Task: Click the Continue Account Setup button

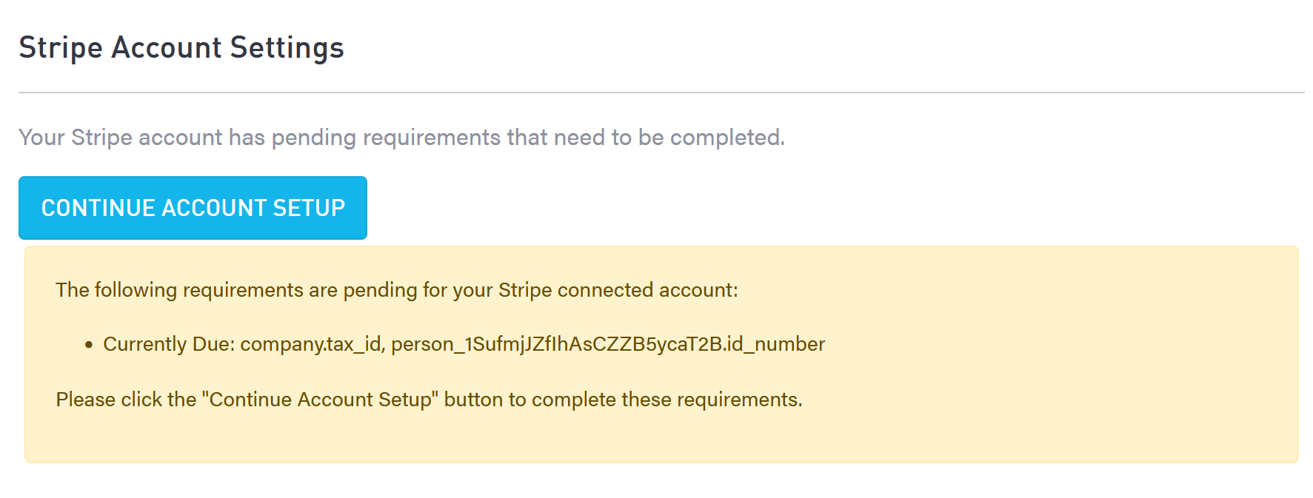Action: [193, 208]
